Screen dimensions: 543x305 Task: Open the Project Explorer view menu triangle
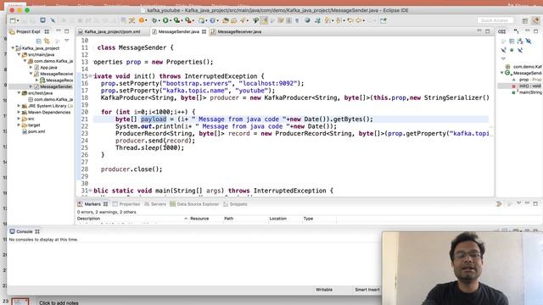pyautogui.click(x=67, y=41)
